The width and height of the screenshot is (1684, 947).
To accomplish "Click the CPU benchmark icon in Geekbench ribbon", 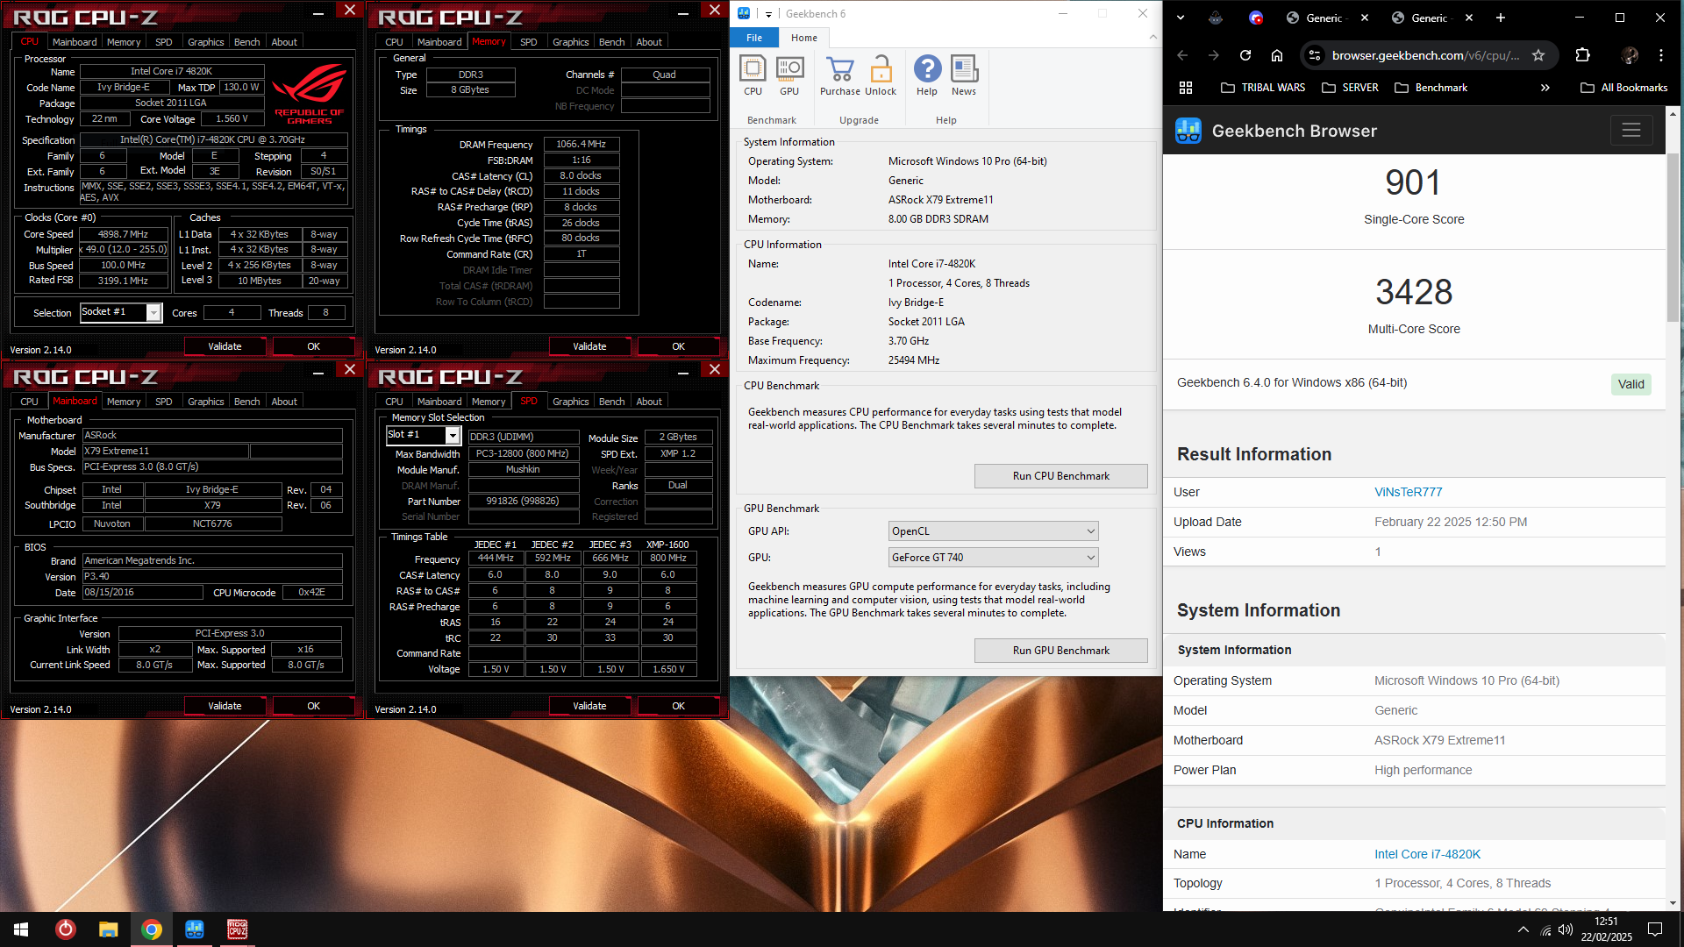I will pyautogui.click(x=753, y=75).
